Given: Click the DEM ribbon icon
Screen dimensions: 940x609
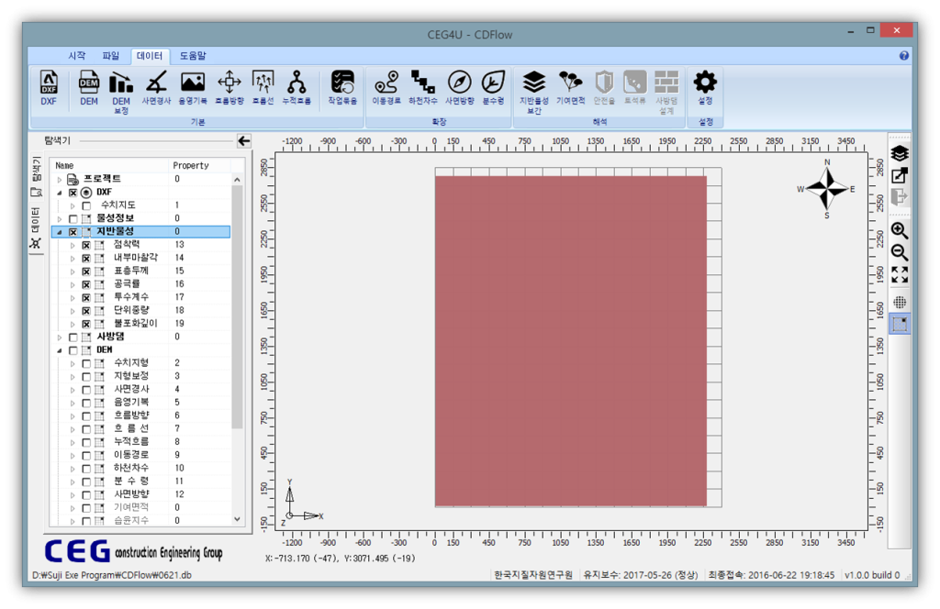Looking at the screenshot, I should 89,87.
